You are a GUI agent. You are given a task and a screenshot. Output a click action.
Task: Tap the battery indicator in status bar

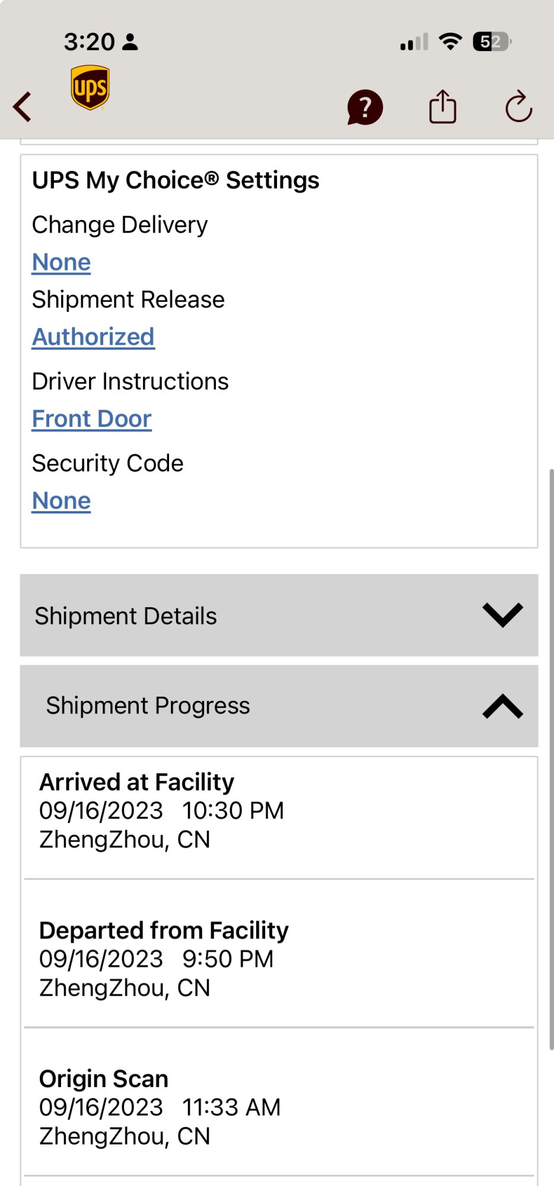[492, 42]
